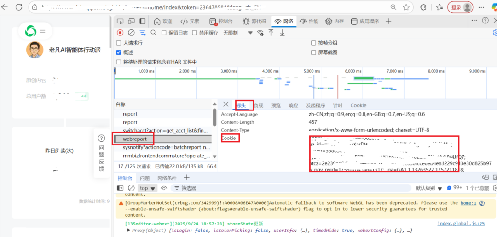Click the 99+ issues counter

click(455, 188)
